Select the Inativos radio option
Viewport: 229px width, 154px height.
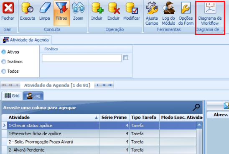(x=3, y=62)
